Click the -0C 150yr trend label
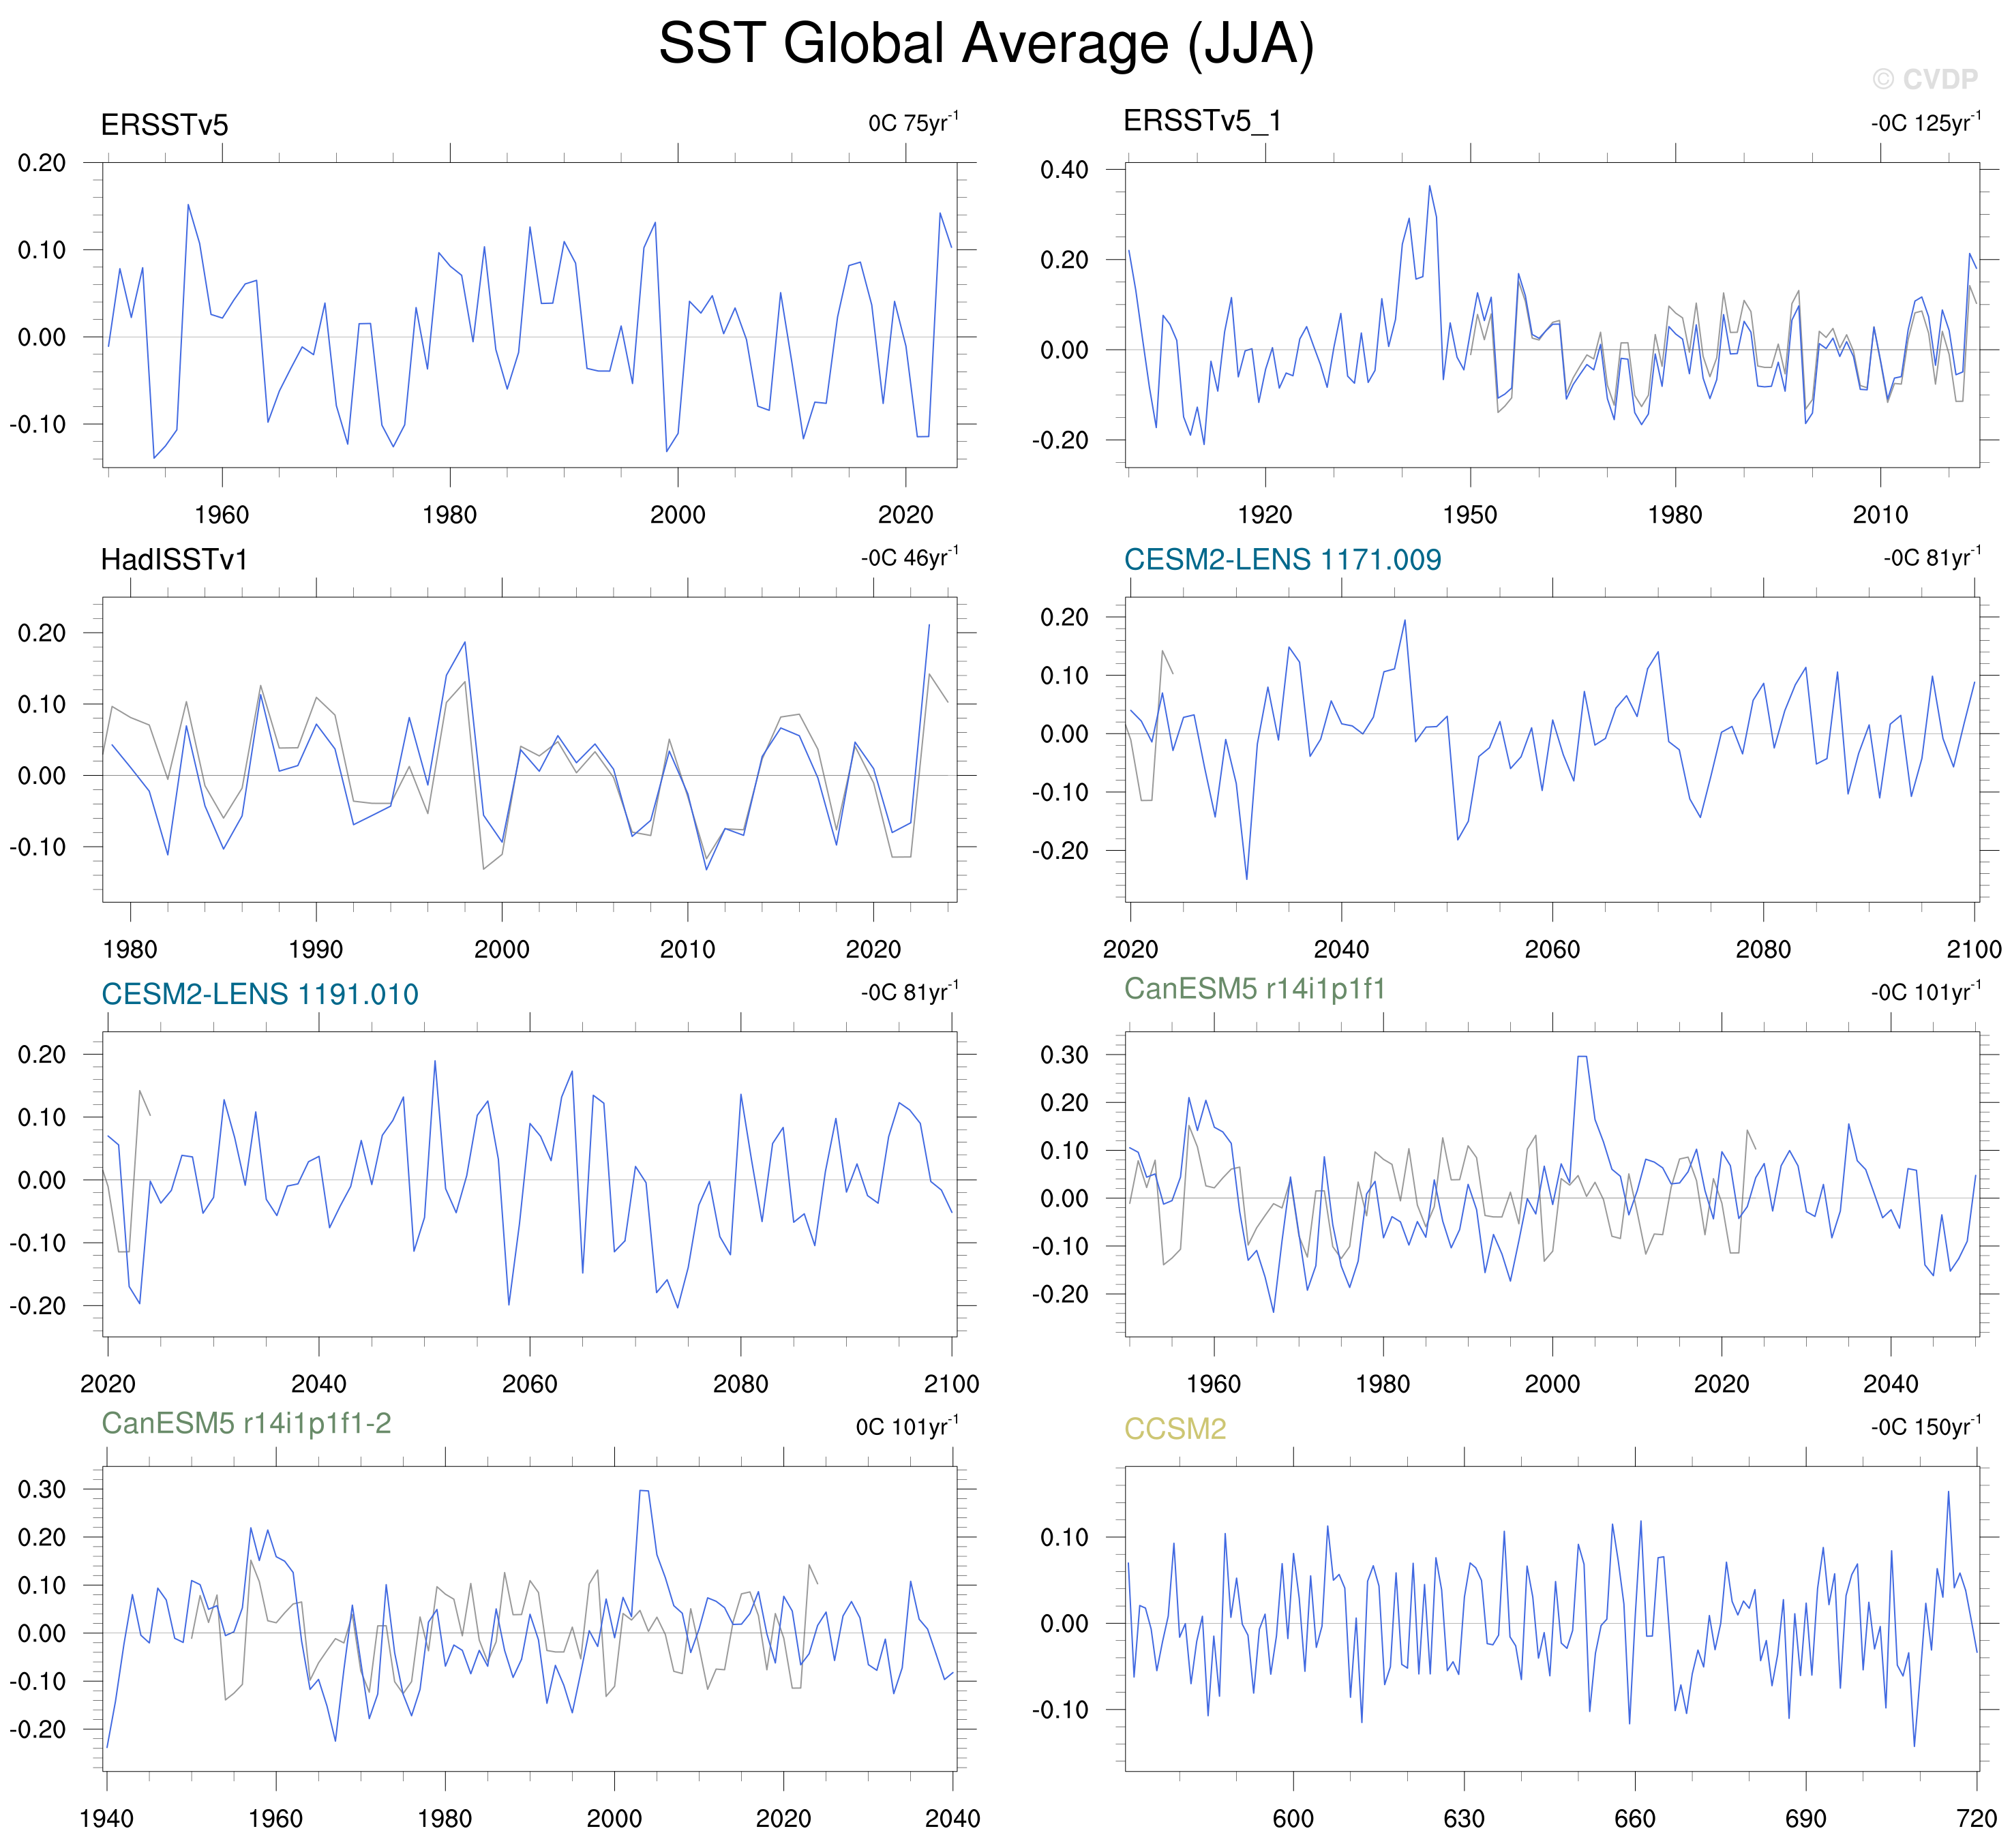 1925,1427
